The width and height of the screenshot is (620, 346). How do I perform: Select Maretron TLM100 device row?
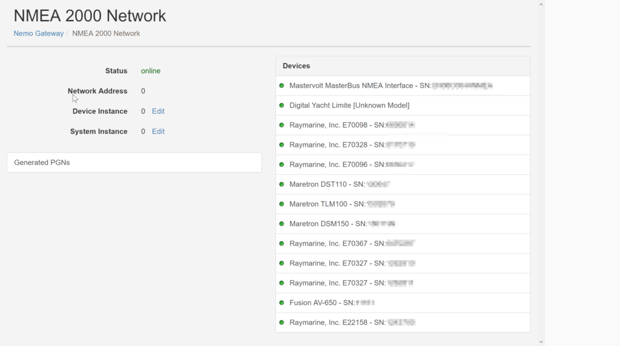(x=403, y=204)
